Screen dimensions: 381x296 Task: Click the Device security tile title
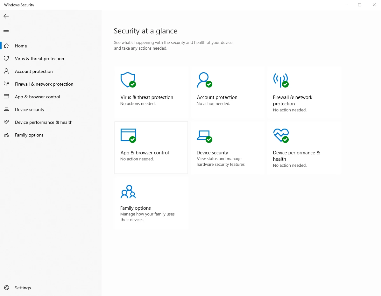(x=212, y=153)
